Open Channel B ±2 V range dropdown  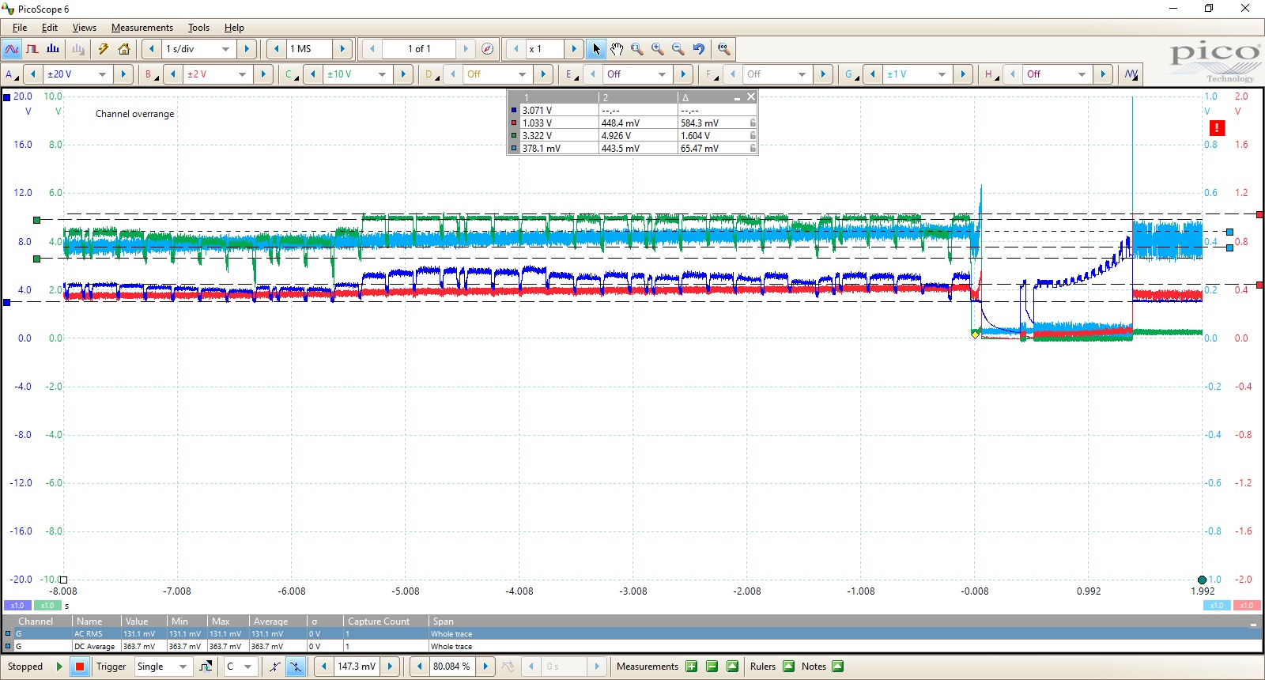click(242, 74)
